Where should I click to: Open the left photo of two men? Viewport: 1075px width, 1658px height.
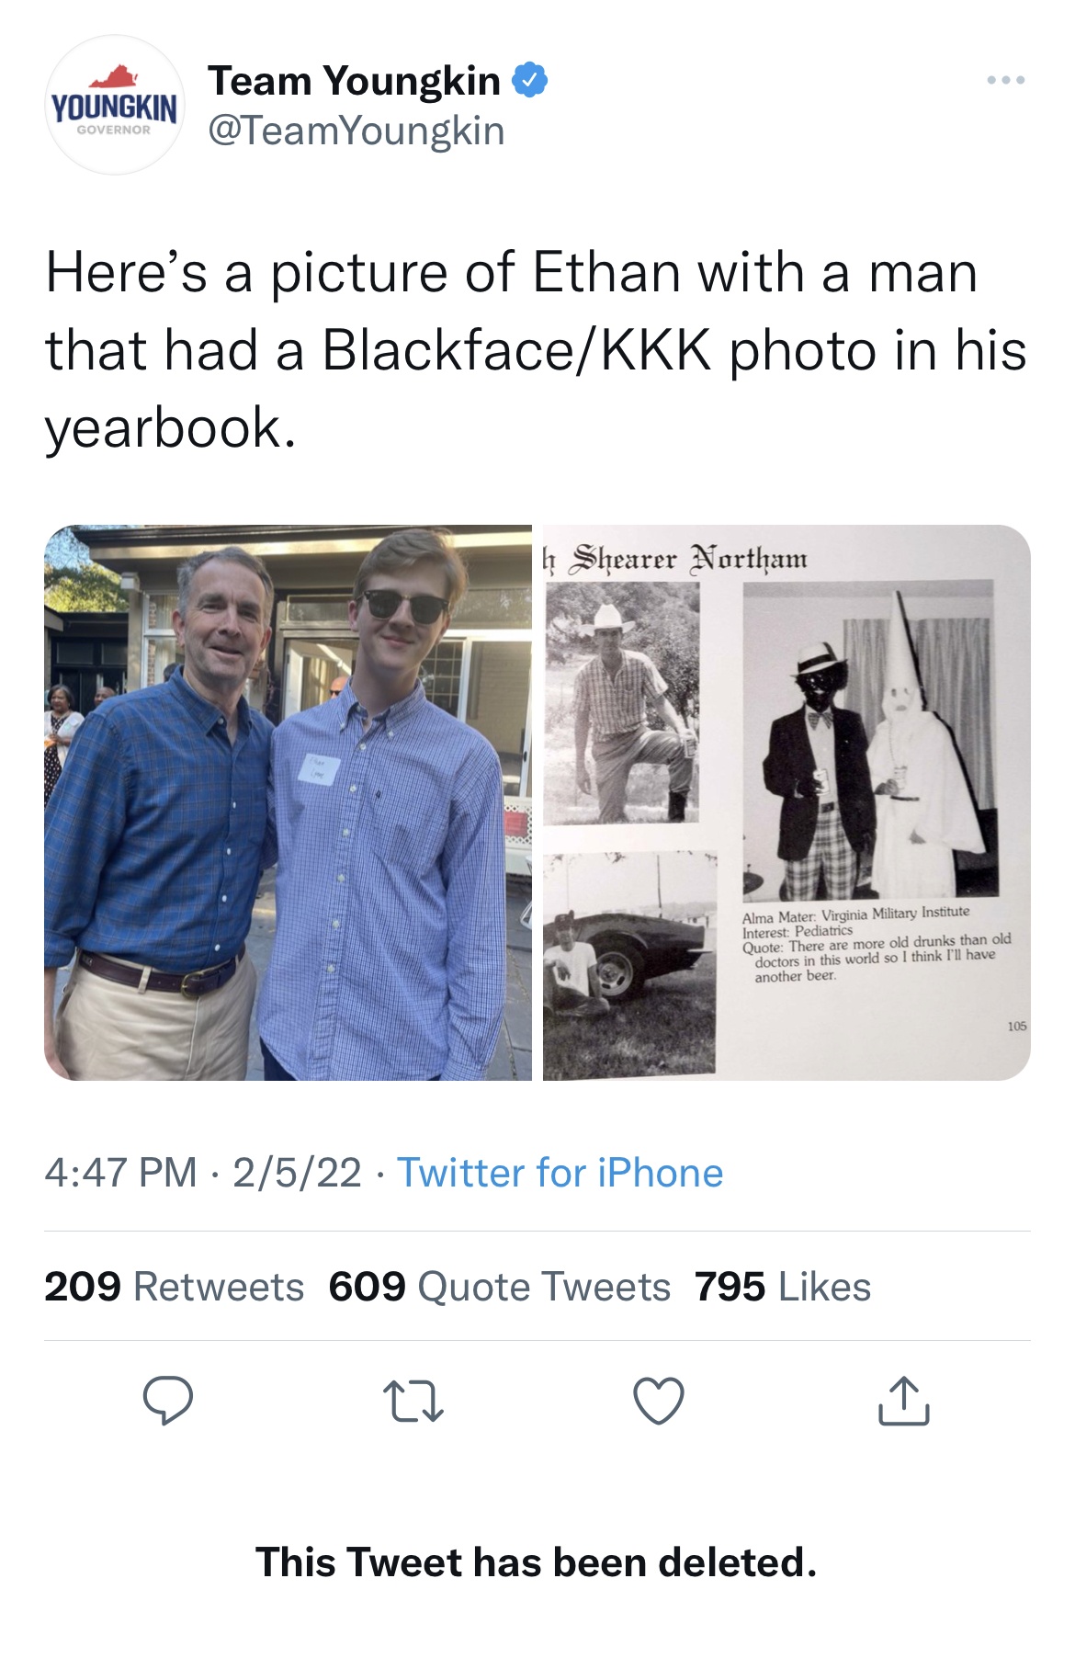(x=288, y=802)
